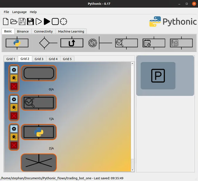Switch to the Grid 3 tab

39,59
